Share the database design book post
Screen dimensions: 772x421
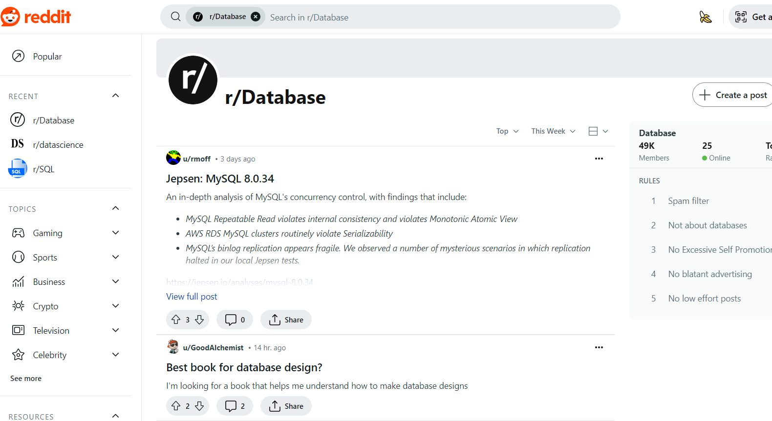pos(286,406)
